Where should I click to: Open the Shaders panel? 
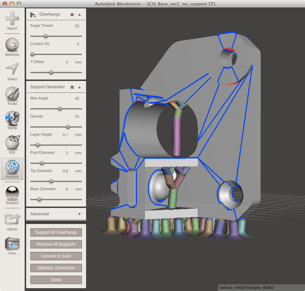tap(12, 195)
